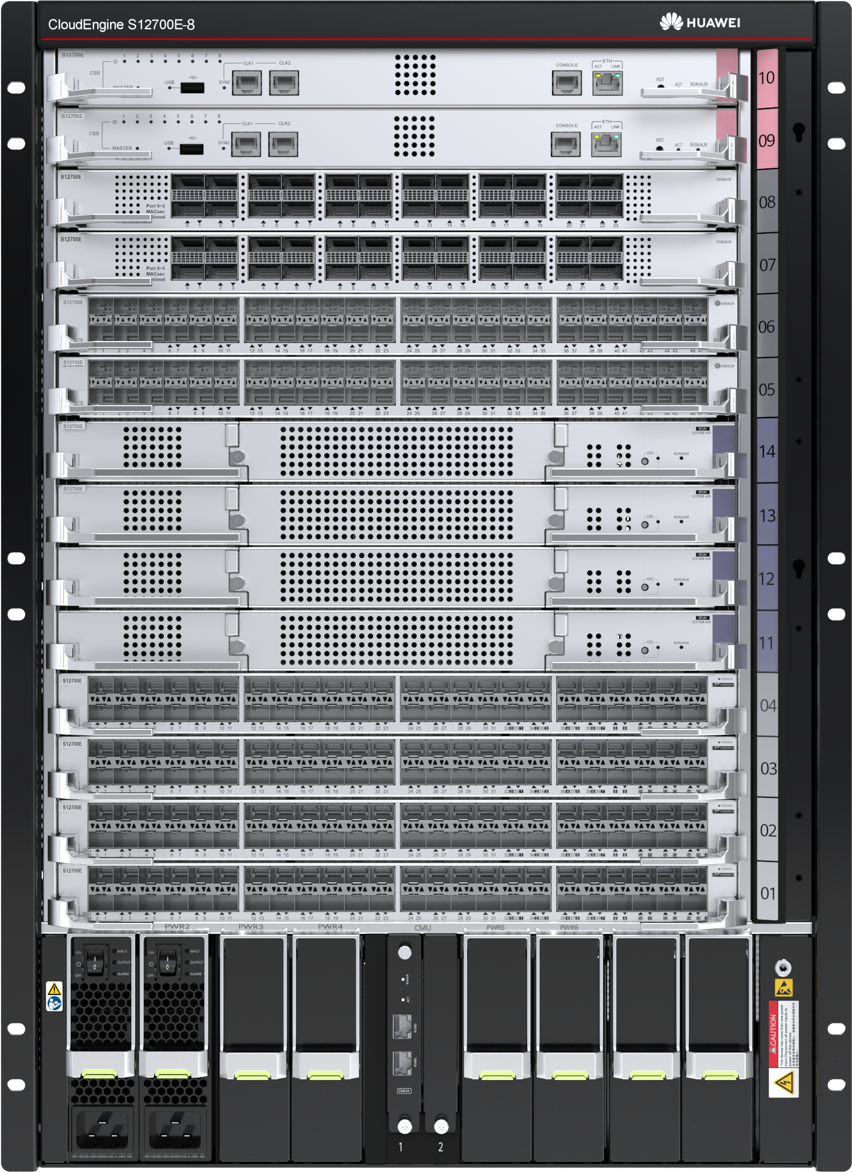Select slot label 02
The image size is (852, 1172).
[x=768, y=830]
